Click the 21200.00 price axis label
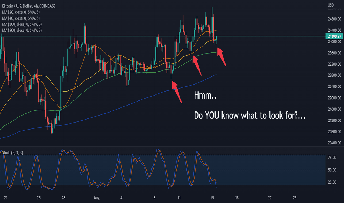This screenshot has height=203, width=344. (334, 120)
